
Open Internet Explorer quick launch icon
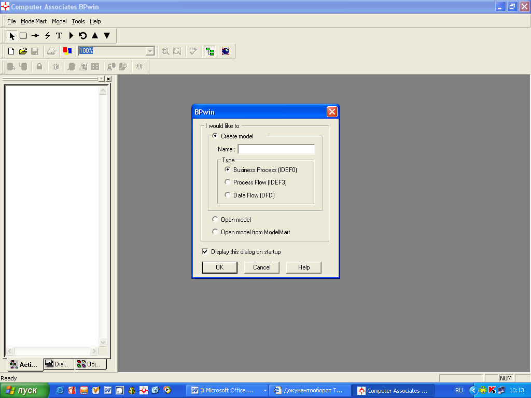[x=60, y=390]
